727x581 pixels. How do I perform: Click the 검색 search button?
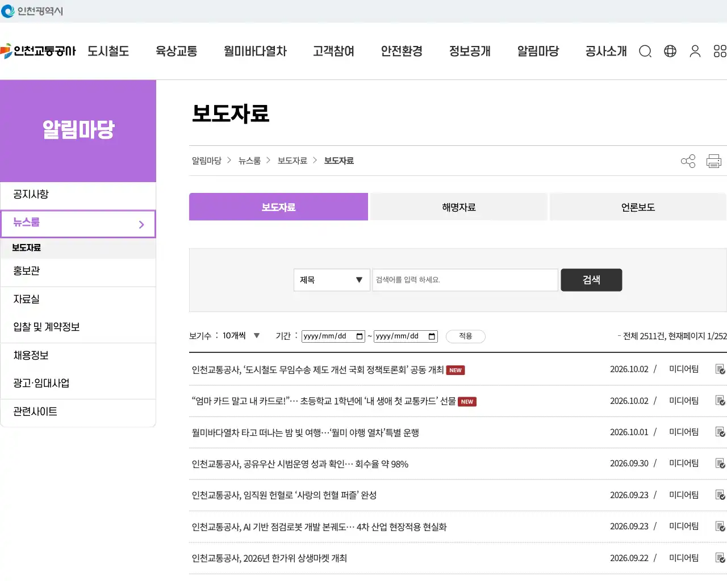pyautogui.click(x=591, y=280)
